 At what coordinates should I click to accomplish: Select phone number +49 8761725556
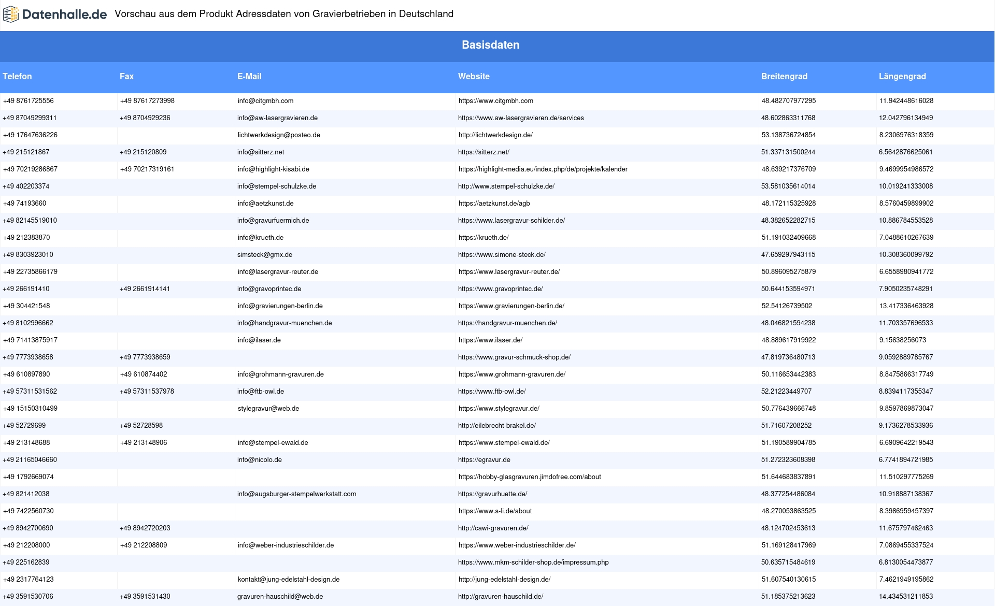pos(29,101)
